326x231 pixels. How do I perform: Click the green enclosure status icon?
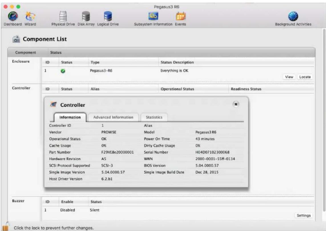[x=63, y=71]
